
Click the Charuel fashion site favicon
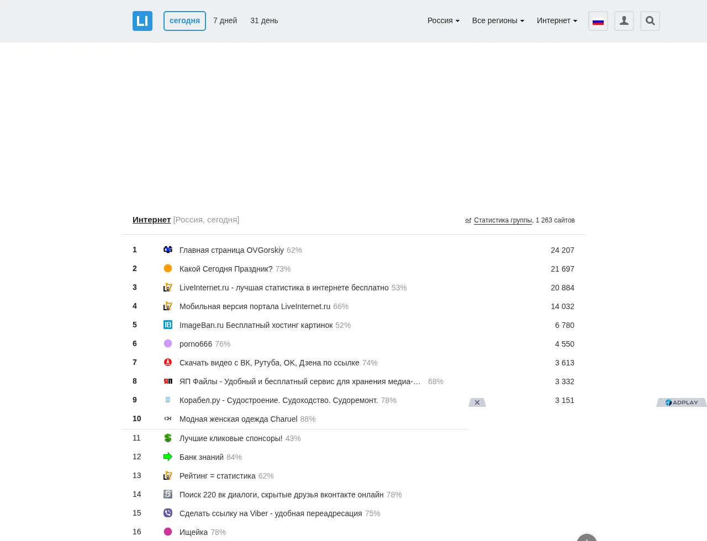(168, 418)
